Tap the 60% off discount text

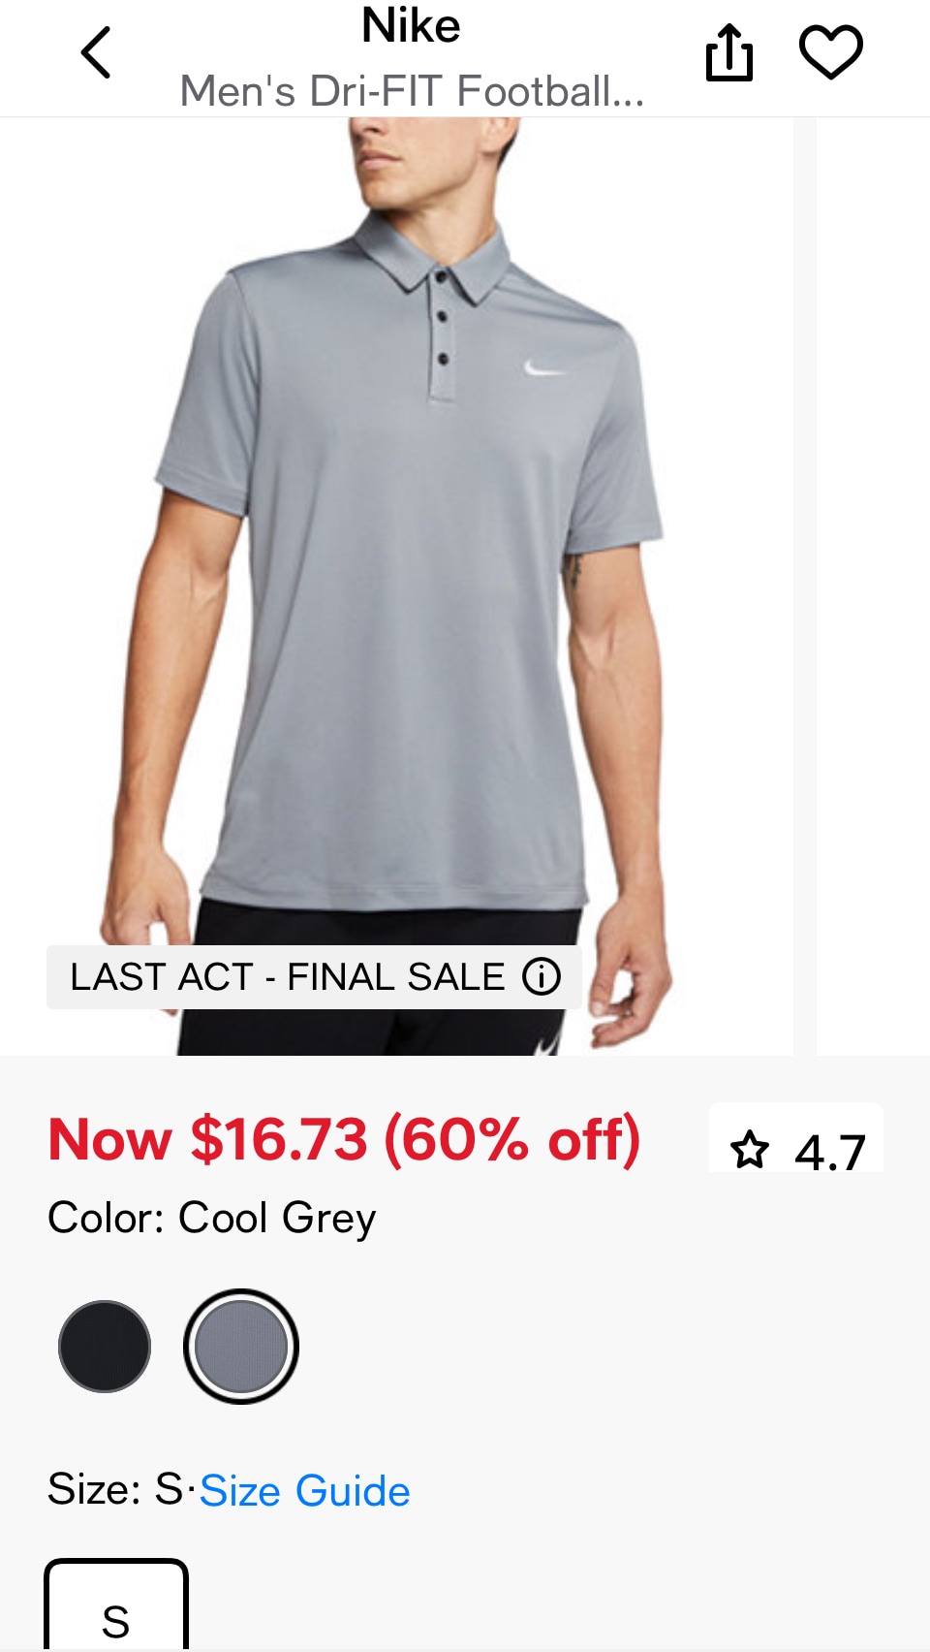[512, 1139]
